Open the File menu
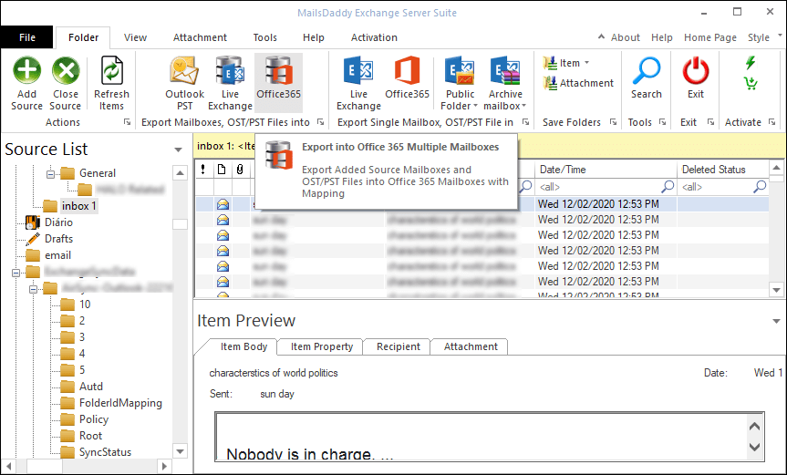 pyautogui.click(x=27, y=37)
